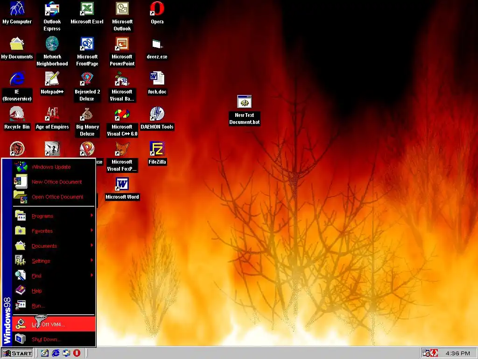Choose Shut Down... in Start menu
The height and width of the screenshot is (359, 478).
tap(54, 339)
